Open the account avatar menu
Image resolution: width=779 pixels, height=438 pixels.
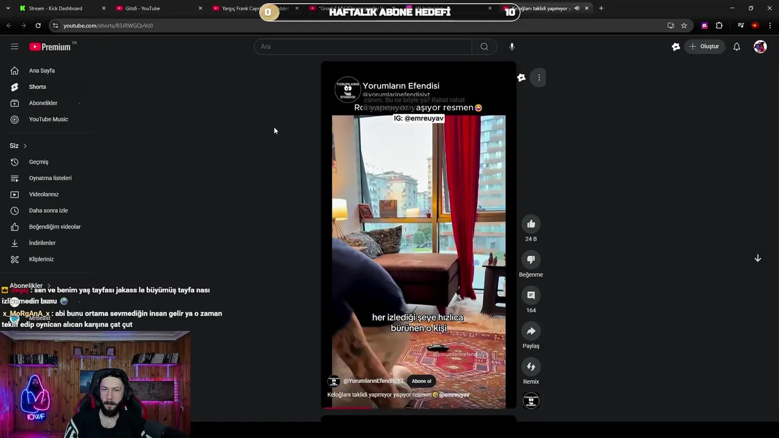(760, 46)
